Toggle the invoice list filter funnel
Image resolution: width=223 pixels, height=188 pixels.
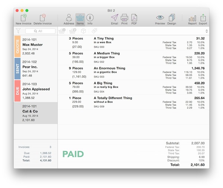(x=18, y=31)
